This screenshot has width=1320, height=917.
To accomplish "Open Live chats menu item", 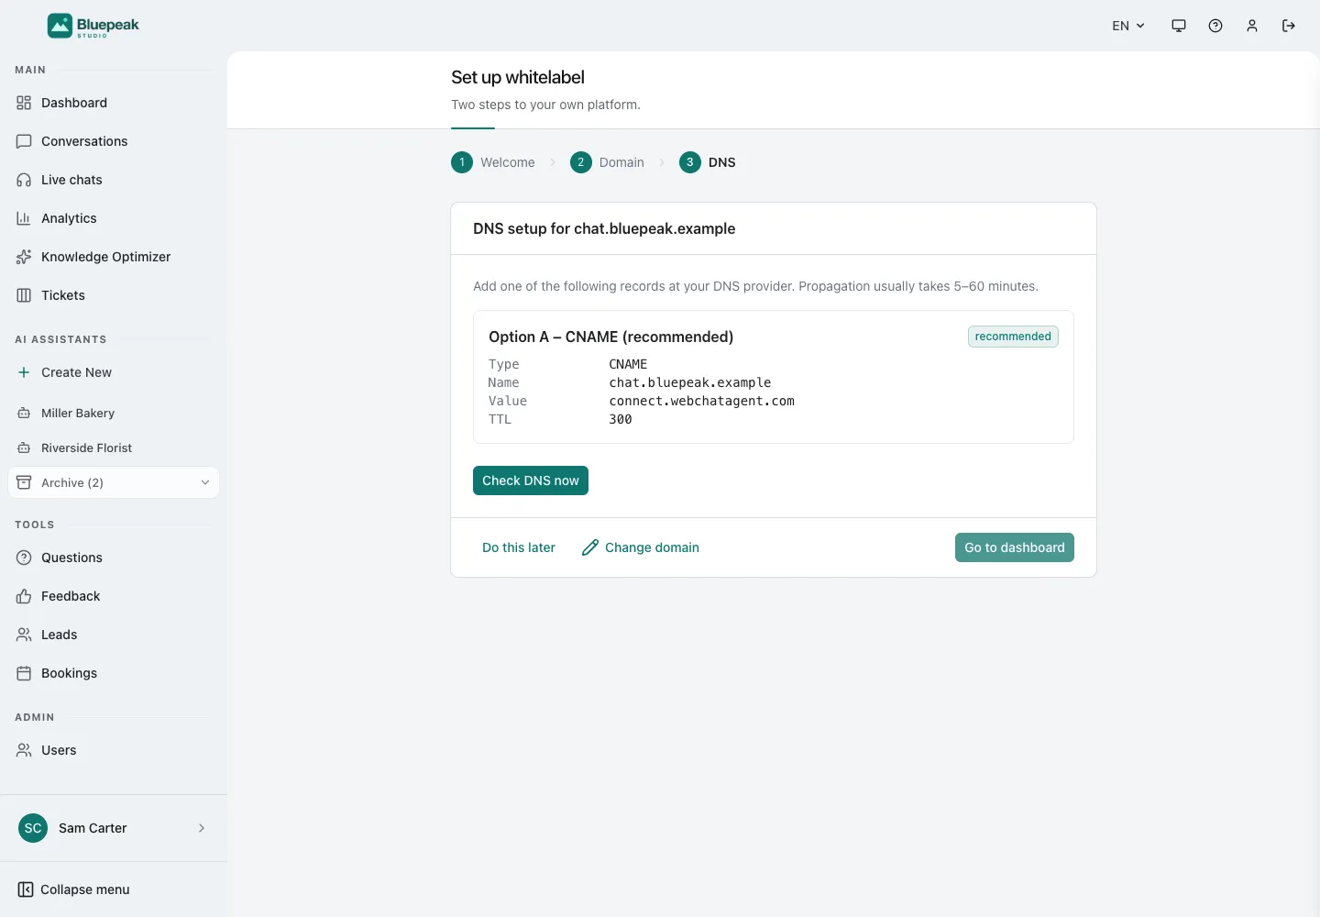I will point(114,180).
